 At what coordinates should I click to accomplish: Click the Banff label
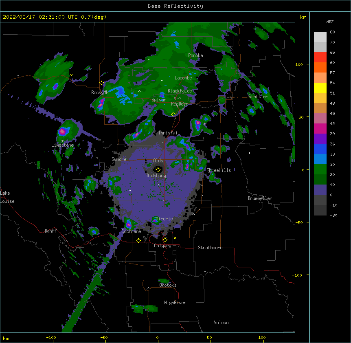tap(50, 231)
